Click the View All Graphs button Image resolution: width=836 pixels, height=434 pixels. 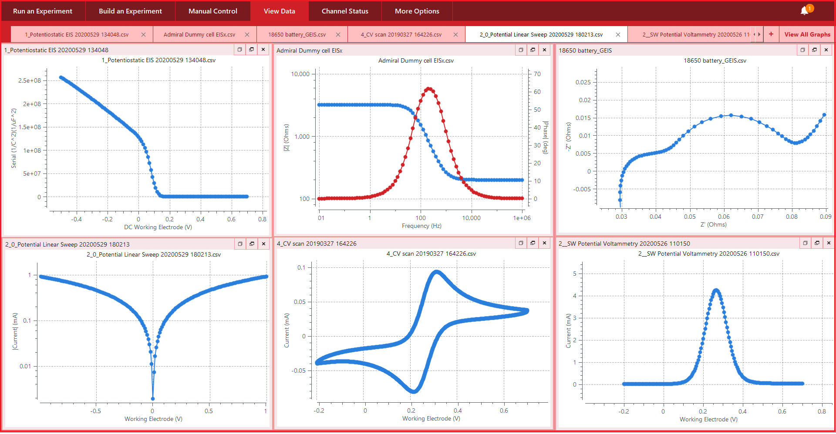(807, 35)
